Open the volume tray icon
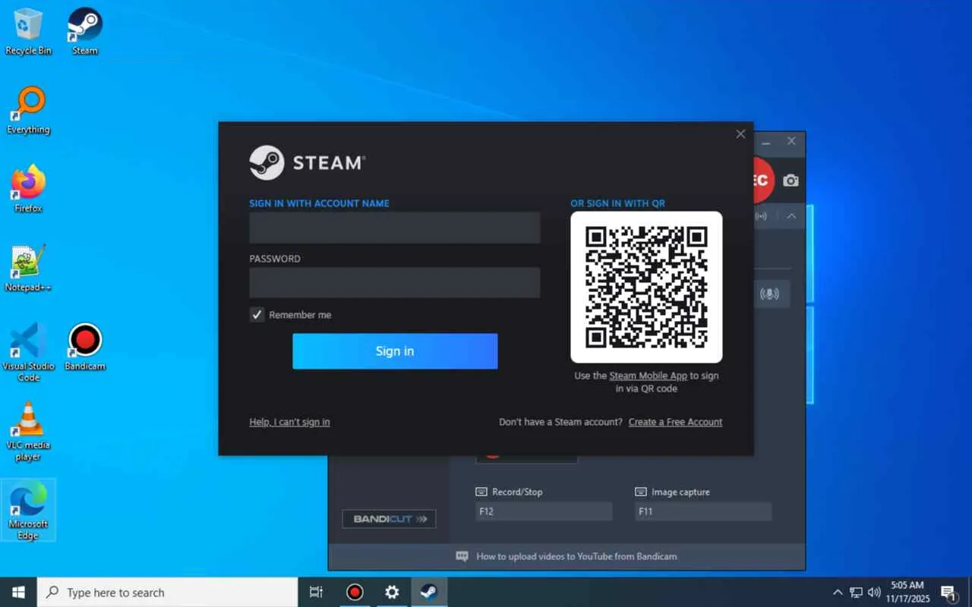 click(x=874, y=593)
